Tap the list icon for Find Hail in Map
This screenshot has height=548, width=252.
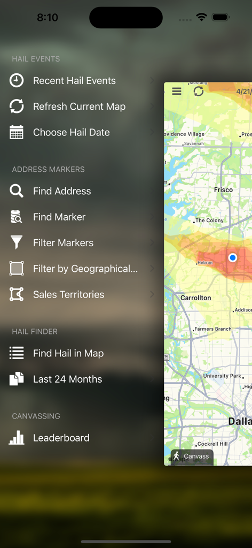coord(17,353)
